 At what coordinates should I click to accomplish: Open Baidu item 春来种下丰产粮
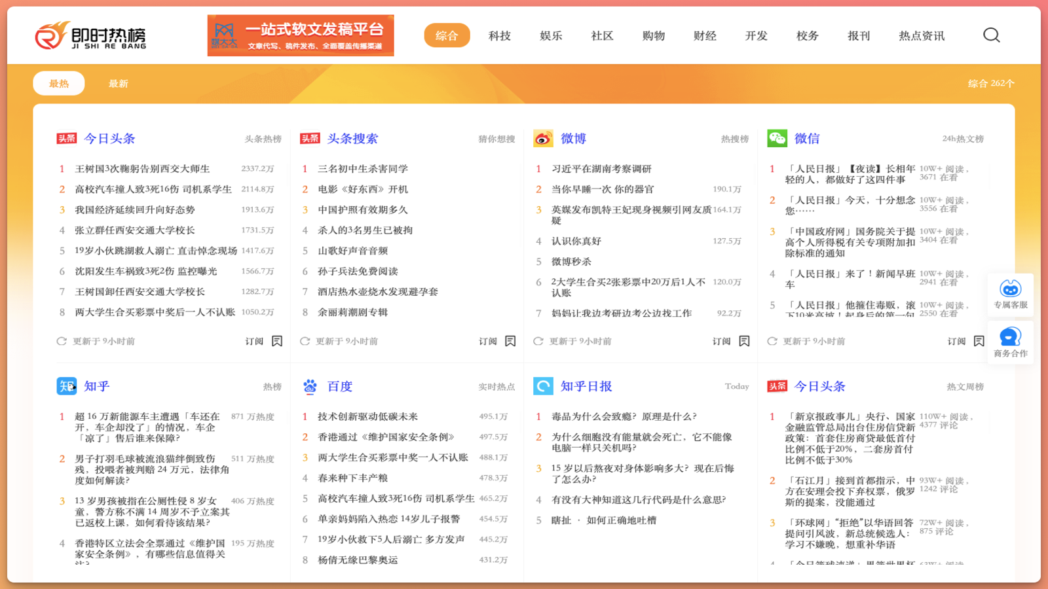point(352,478)
